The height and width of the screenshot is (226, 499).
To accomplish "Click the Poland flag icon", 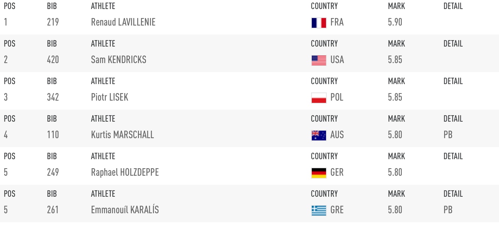I will (319, 98).
